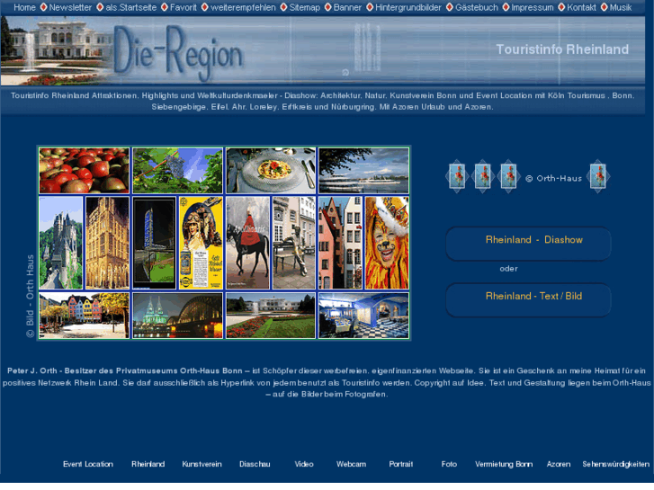Open the Sehenswürdigkeiten footer link
The width and height of the screenshot is (654, 490).
(616, 464)
